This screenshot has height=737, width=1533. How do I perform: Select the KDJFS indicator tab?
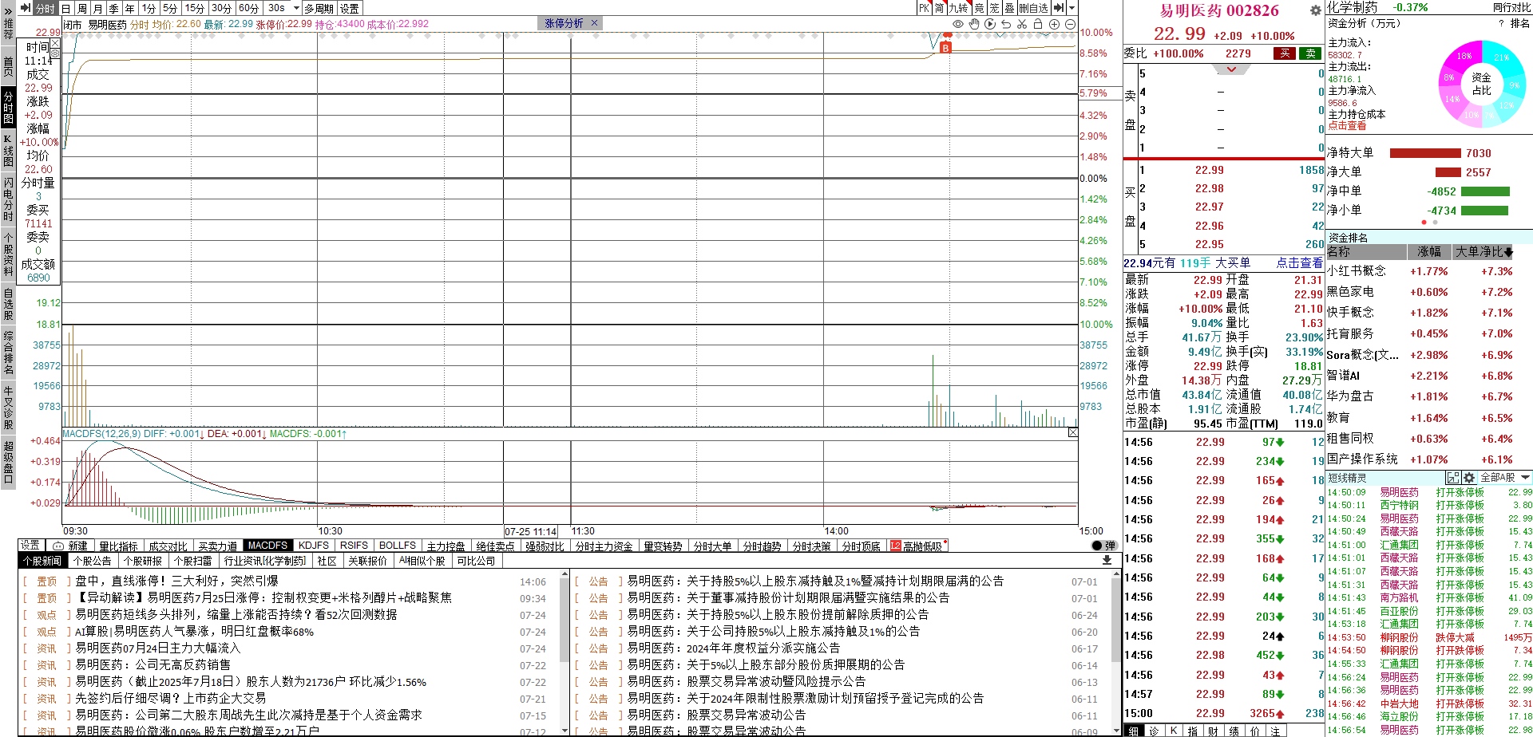pos(314,546)
